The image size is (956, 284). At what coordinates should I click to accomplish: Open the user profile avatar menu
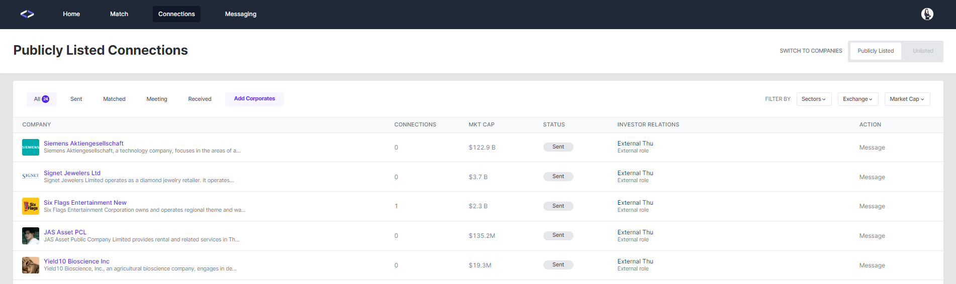[x=927, y=14]
